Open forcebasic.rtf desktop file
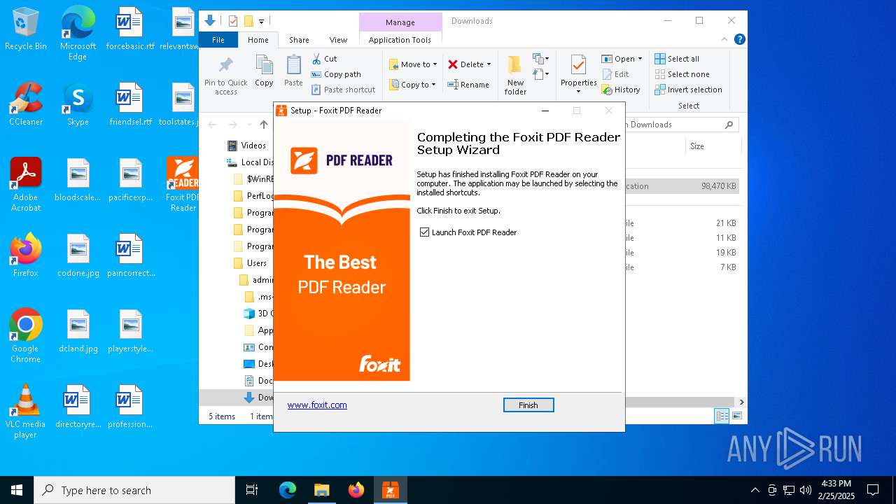Viewport: 896px width, 504px height. 130,30
